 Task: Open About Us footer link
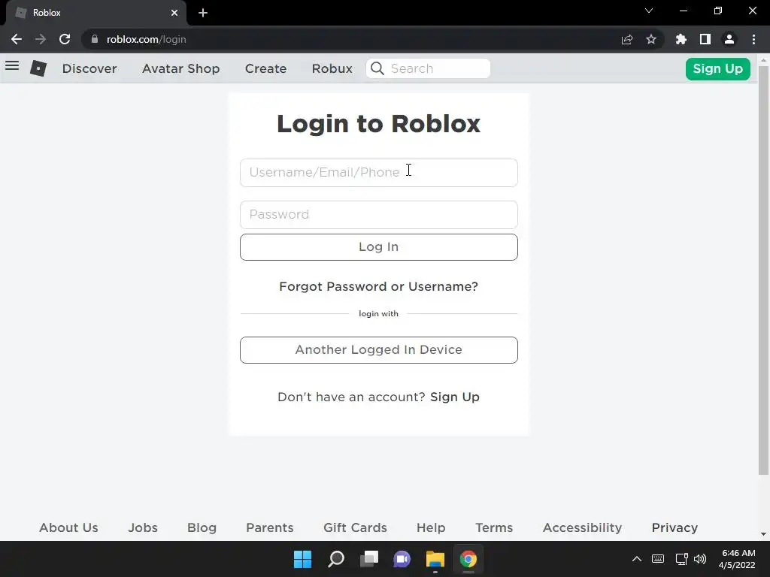68,527
